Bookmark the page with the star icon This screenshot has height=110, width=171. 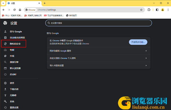[141, 10]
